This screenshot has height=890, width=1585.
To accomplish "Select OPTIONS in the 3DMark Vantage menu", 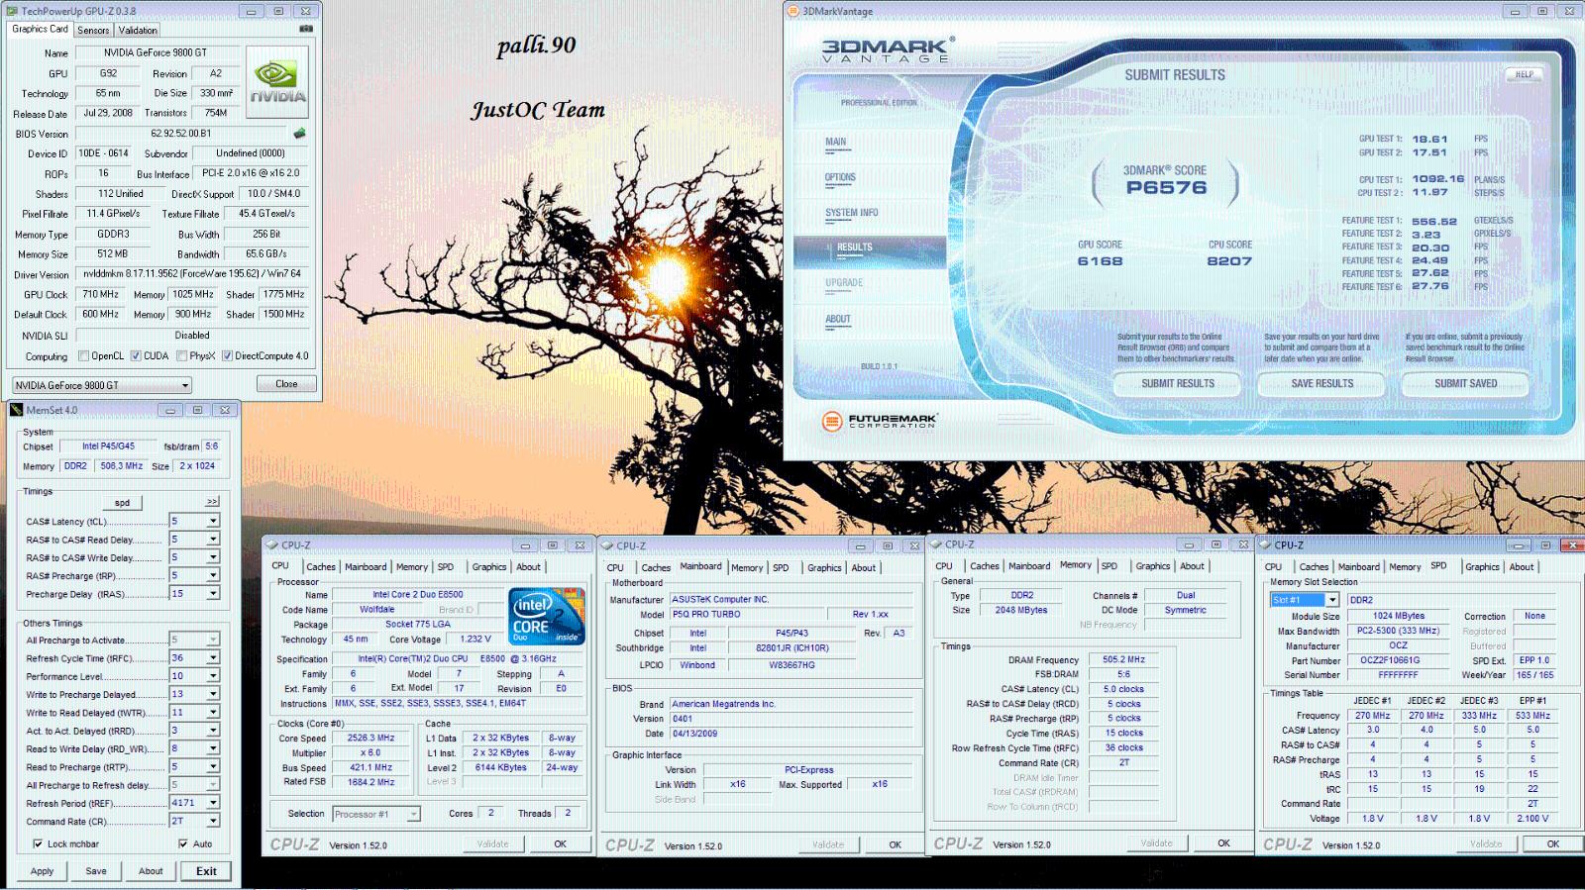I will pyautogui.click(x=840, y=177).
